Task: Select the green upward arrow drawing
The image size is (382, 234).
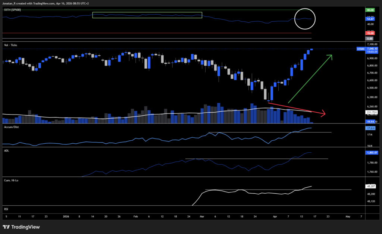Action: click(x=311, y=80)
